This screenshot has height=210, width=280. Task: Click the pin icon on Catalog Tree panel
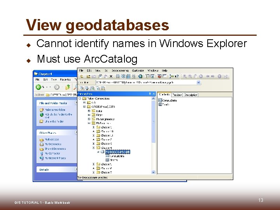point(150,94)
